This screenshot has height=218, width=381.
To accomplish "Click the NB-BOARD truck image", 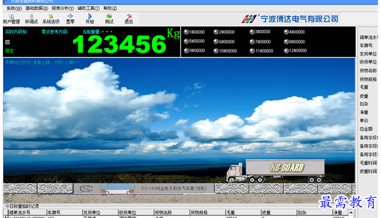I will (x=275, y=170).
